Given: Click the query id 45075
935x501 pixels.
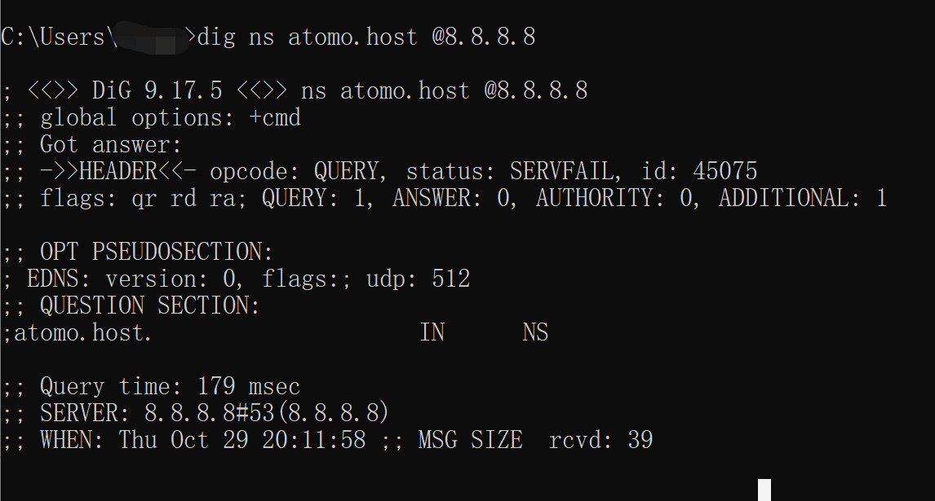Looking at the screenshot, I should tap(725, 171).
